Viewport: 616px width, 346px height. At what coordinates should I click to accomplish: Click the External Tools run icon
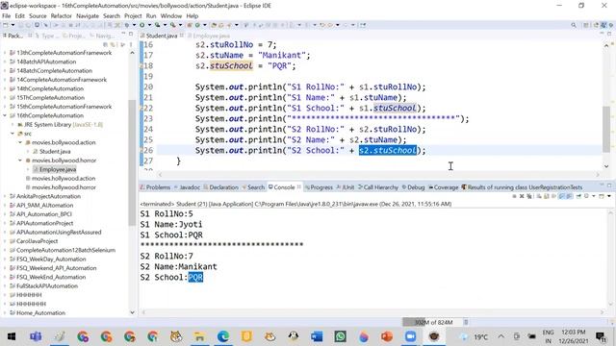173,25
